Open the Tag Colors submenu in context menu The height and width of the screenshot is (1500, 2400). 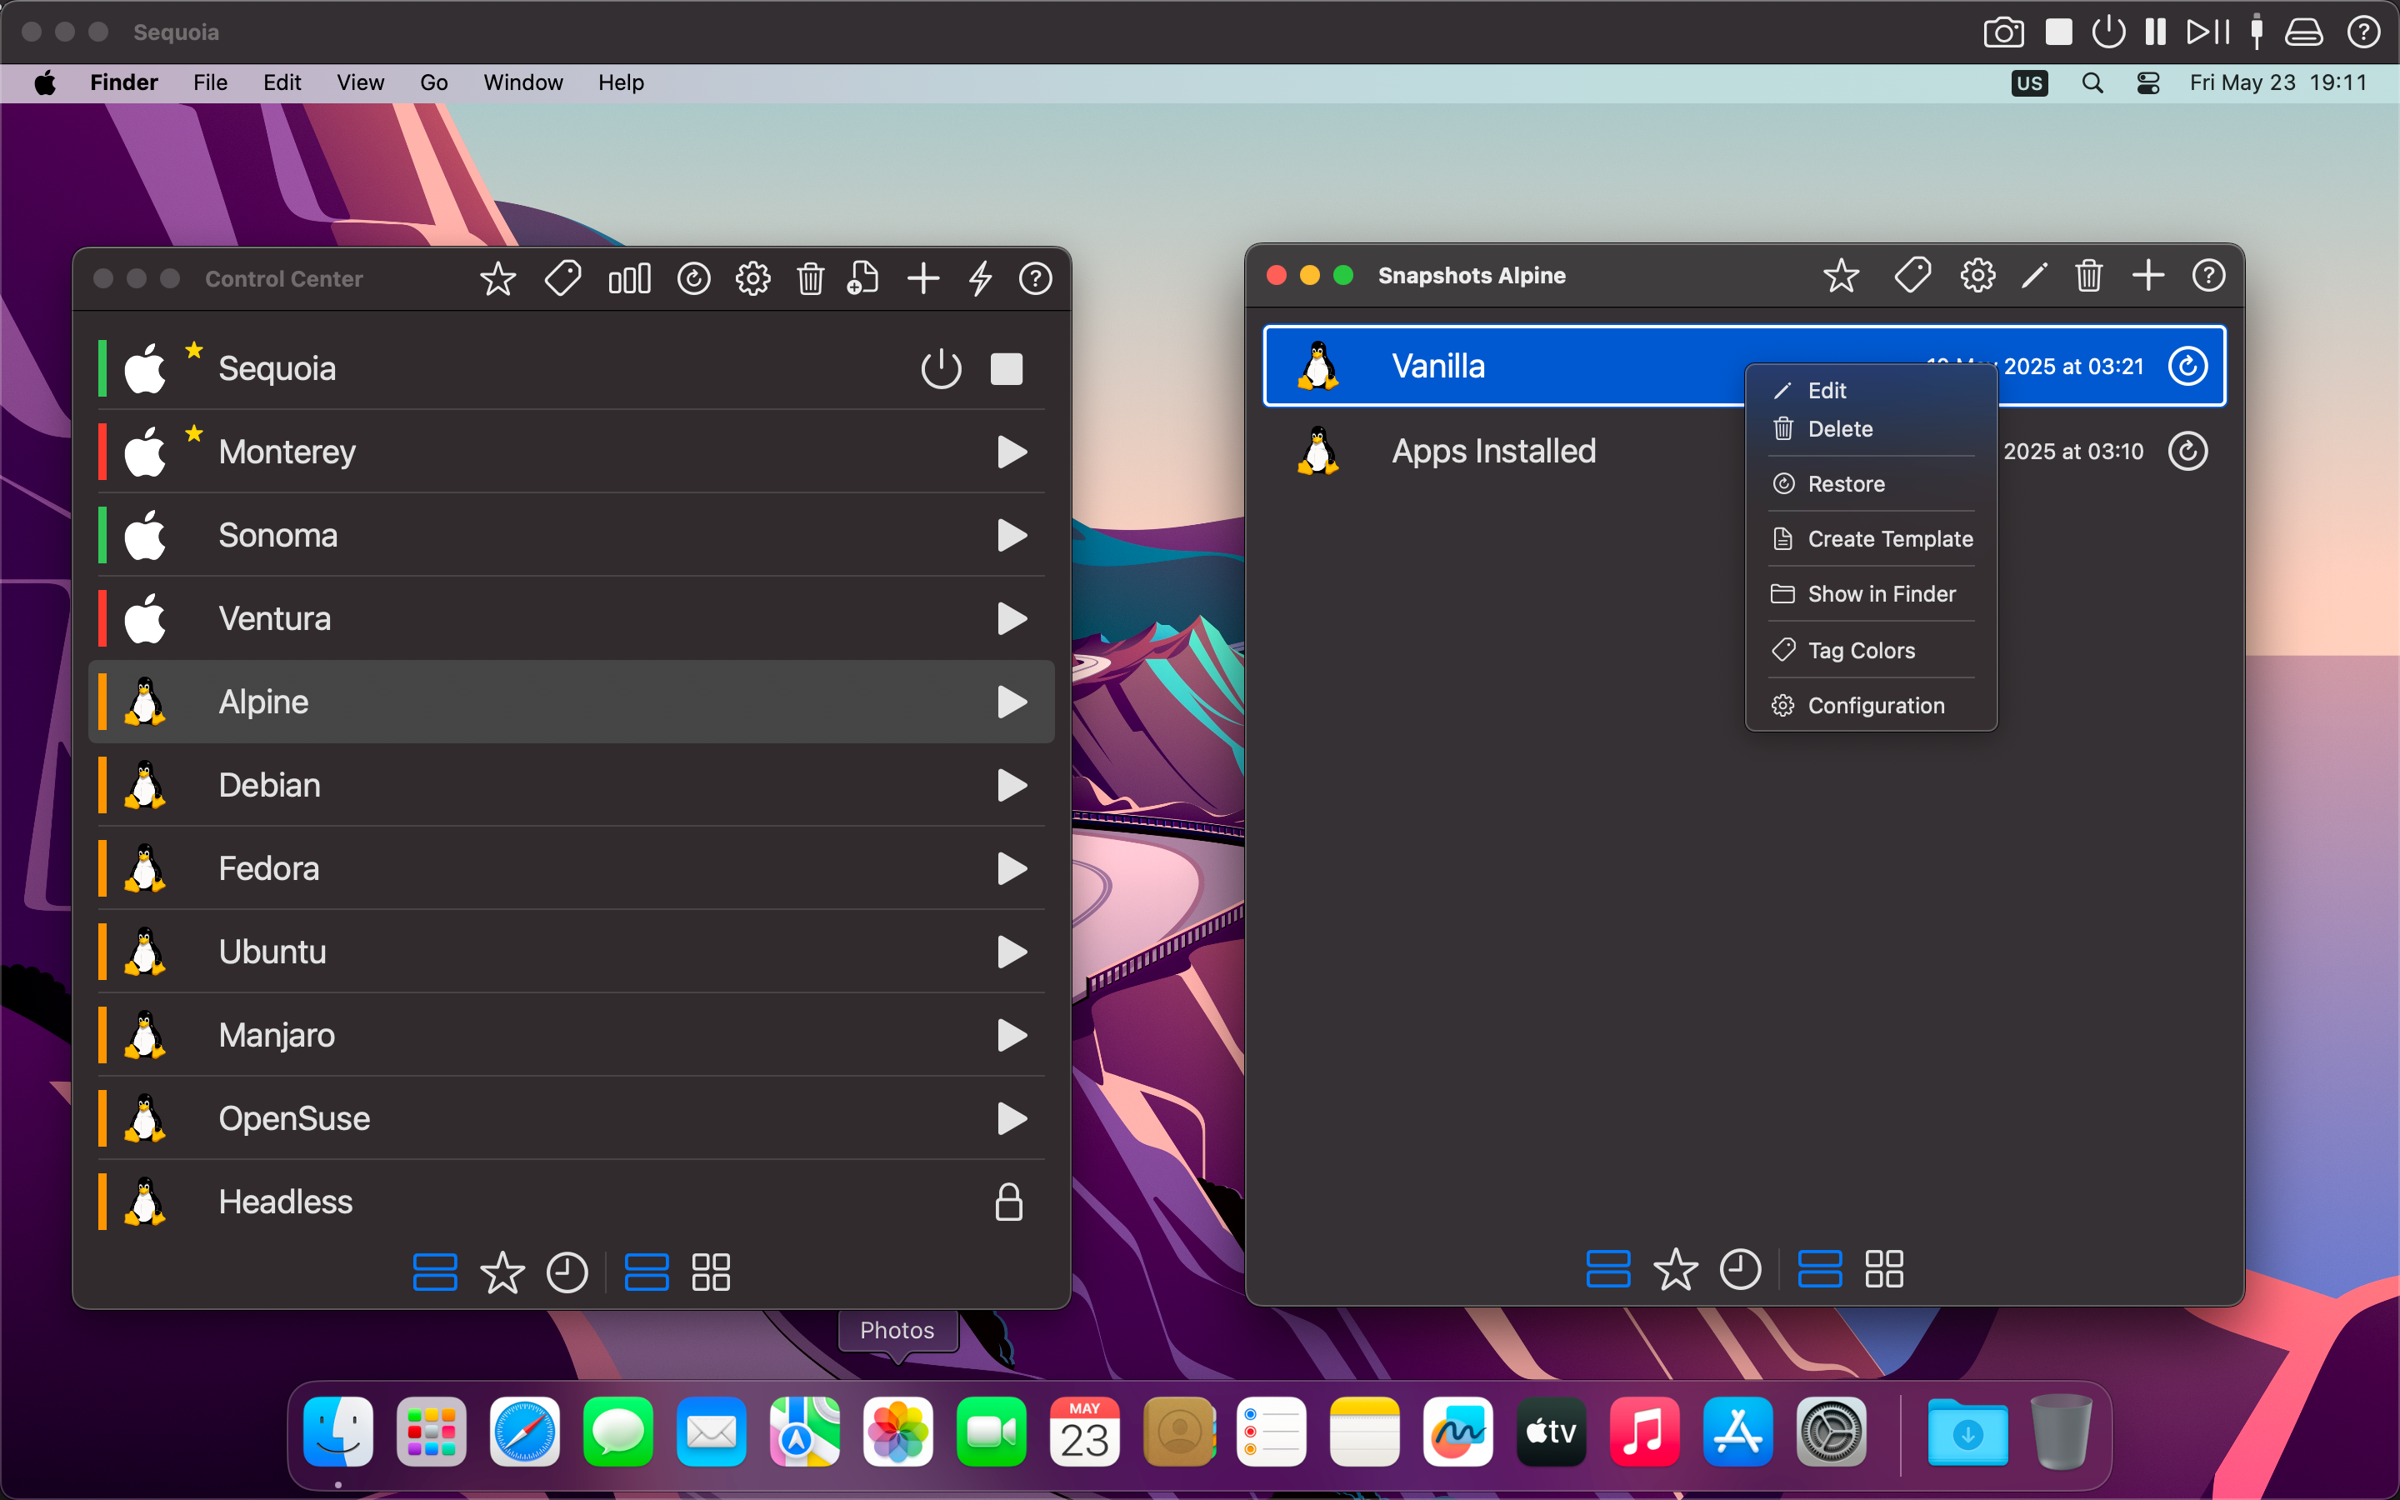pos(1861,651)
